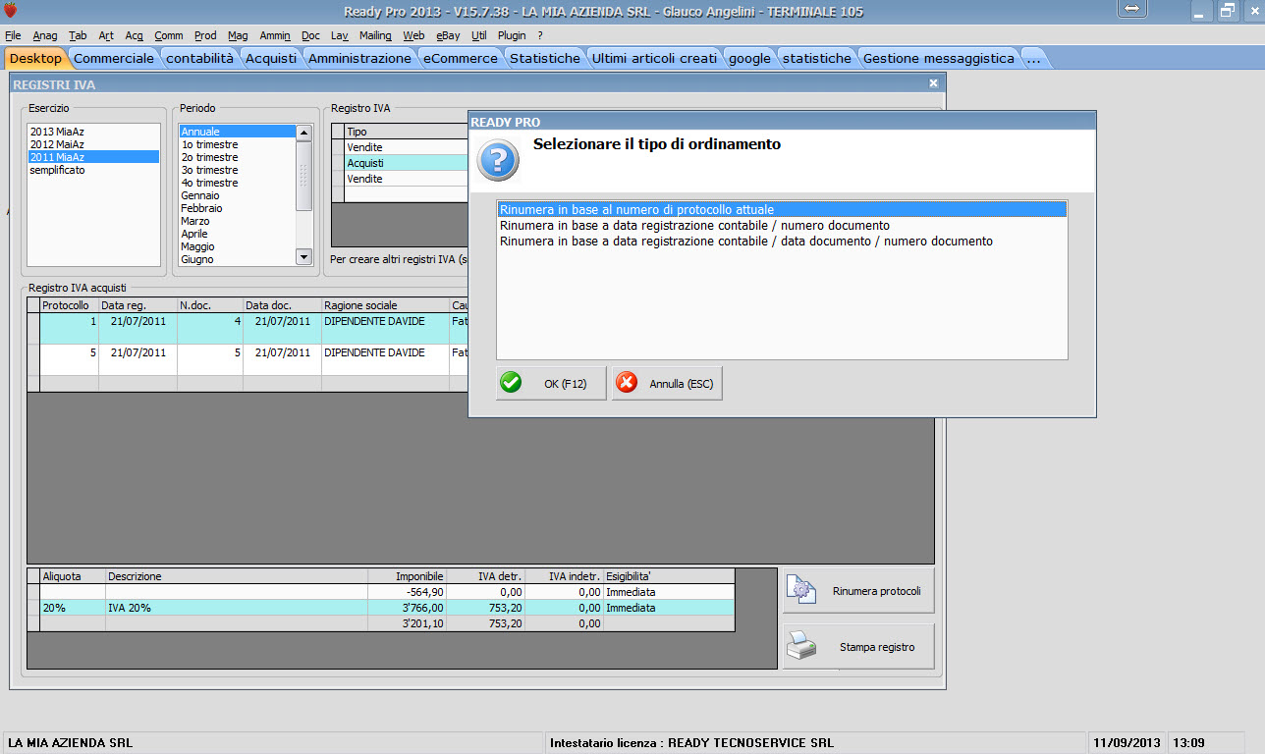Open the Lav menu
The width and height of the screenshot is (1265, 754).
[x=340, y=35]
